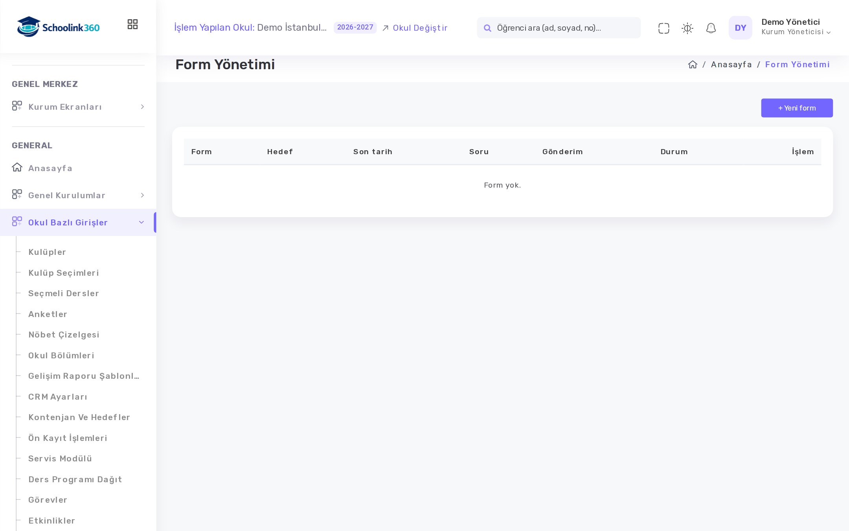Click Okul Bazlı Girişler icon
Viewport: 849px width, 531px height.
click(x=17, y=221)
